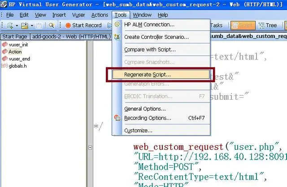Close the open Tools menu
Viewport: 287px width, 187px height.
pyautogui.click(x=121, y=15)
